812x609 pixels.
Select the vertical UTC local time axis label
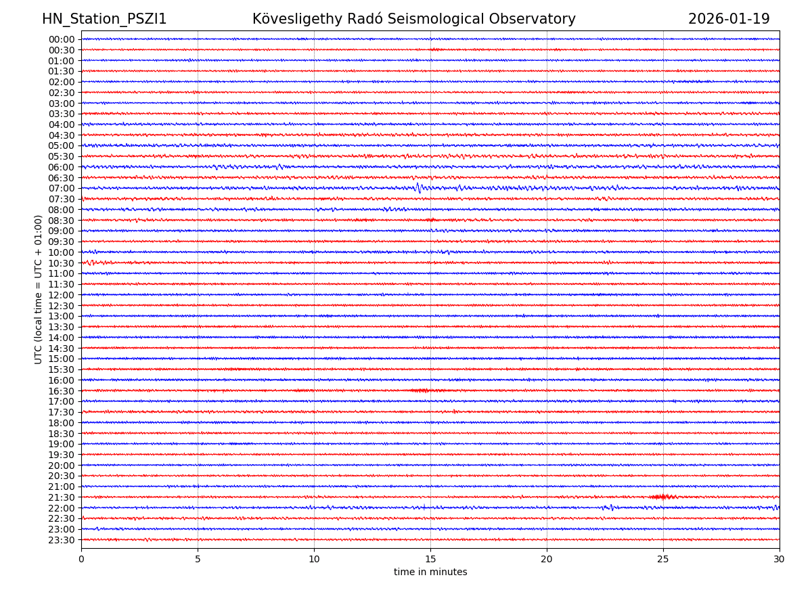click(x=39, y=289)
